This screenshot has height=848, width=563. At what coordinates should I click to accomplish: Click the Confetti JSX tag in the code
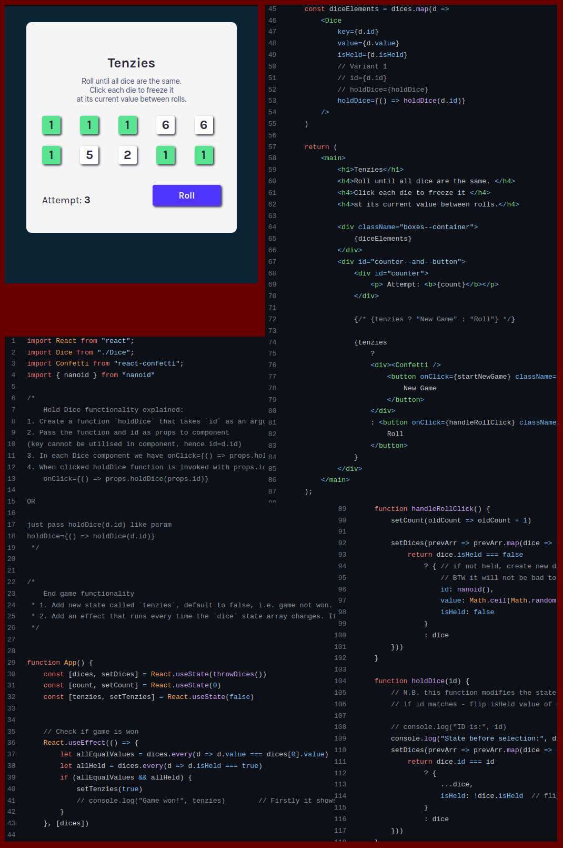[411, 365]
